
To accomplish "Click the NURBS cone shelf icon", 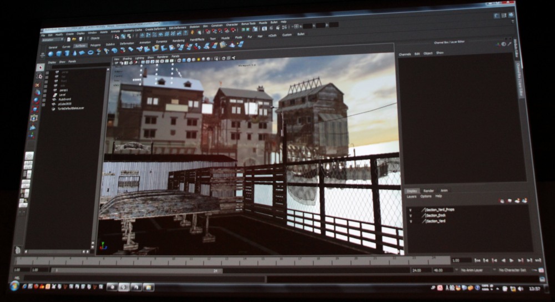I will coord(74,53).
